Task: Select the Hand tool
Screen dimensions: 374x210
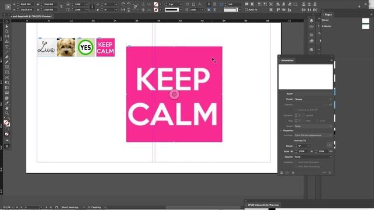Action: coord(7,108)
